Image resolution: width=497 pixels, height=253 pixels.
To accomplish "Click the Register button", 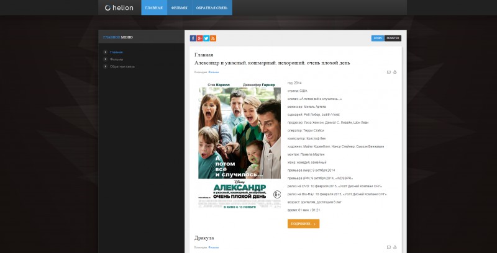I will [393, 38].
